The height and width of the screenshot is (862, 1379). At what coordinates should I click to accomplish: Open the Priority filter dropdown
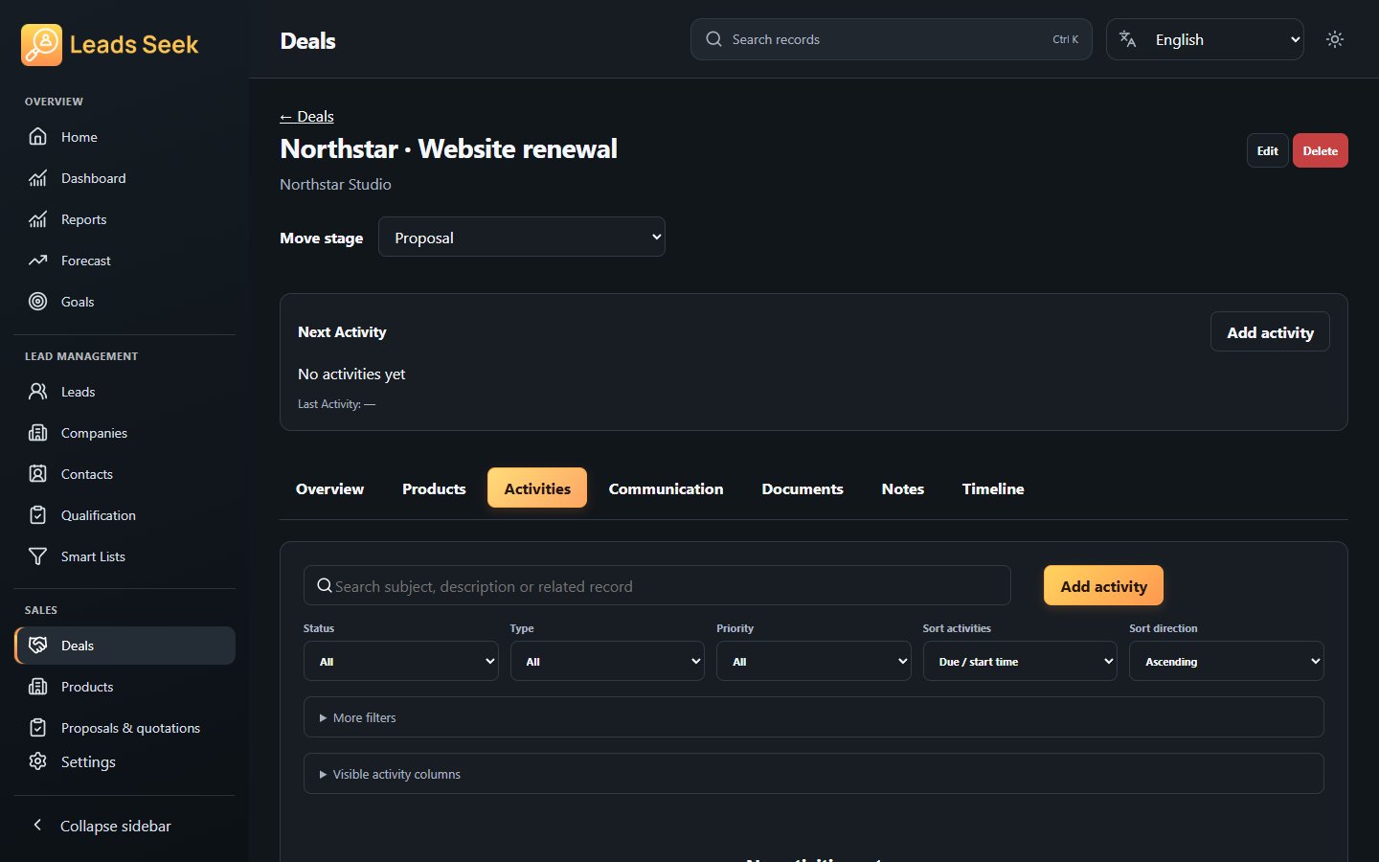[x=813, y=661]
